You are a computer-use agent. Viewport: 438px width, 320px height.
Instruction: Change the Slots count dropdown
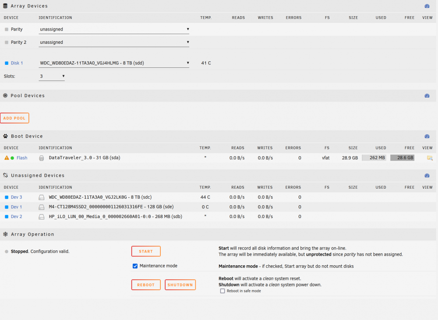(x=52, y=76)
